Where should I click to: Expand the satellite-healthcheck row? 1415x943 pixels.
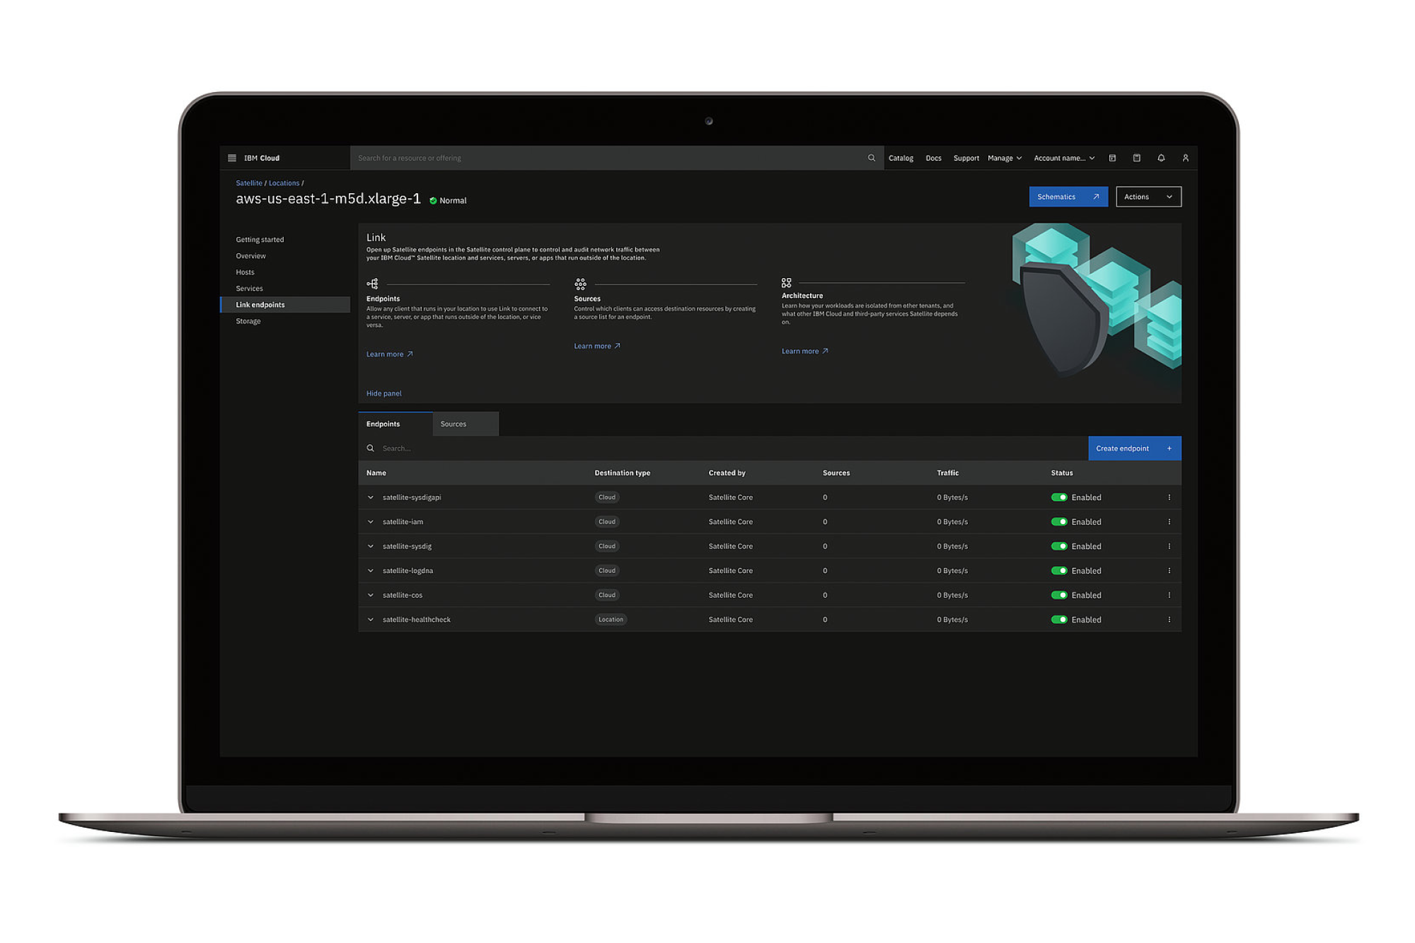click(370, 619)
